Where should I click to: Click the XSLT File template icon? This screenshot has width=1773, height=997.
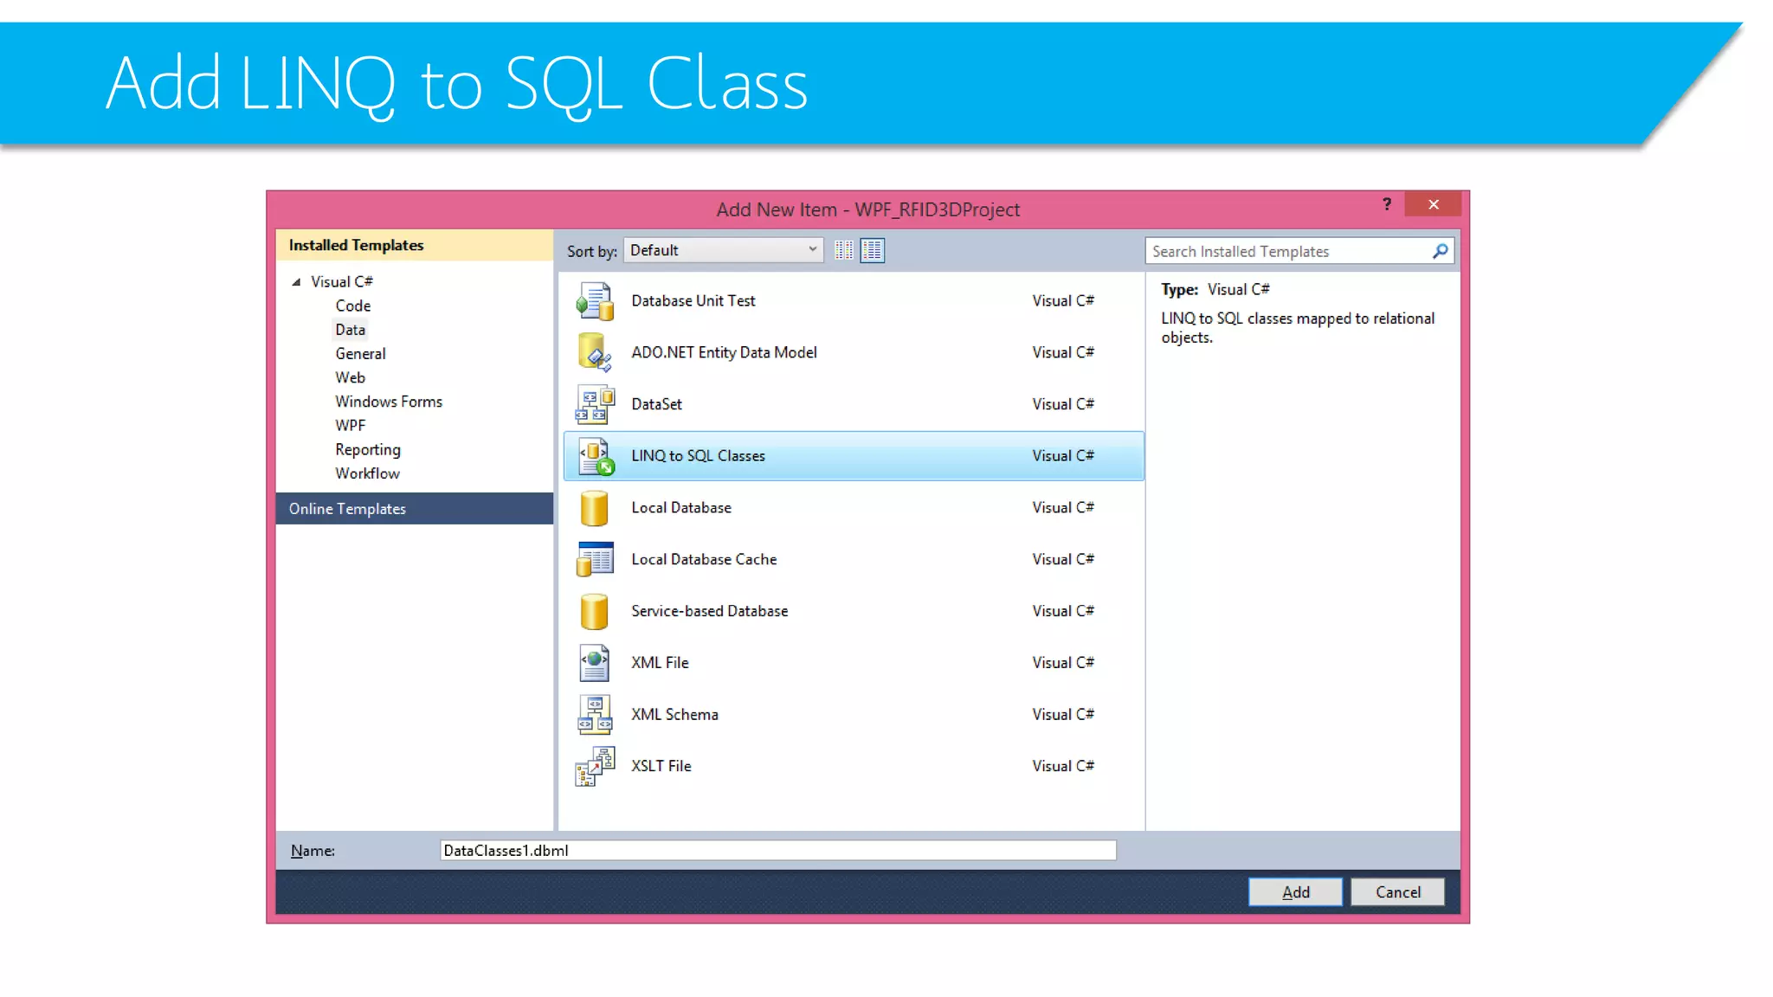pyautogui.click(x=595, y=767)
